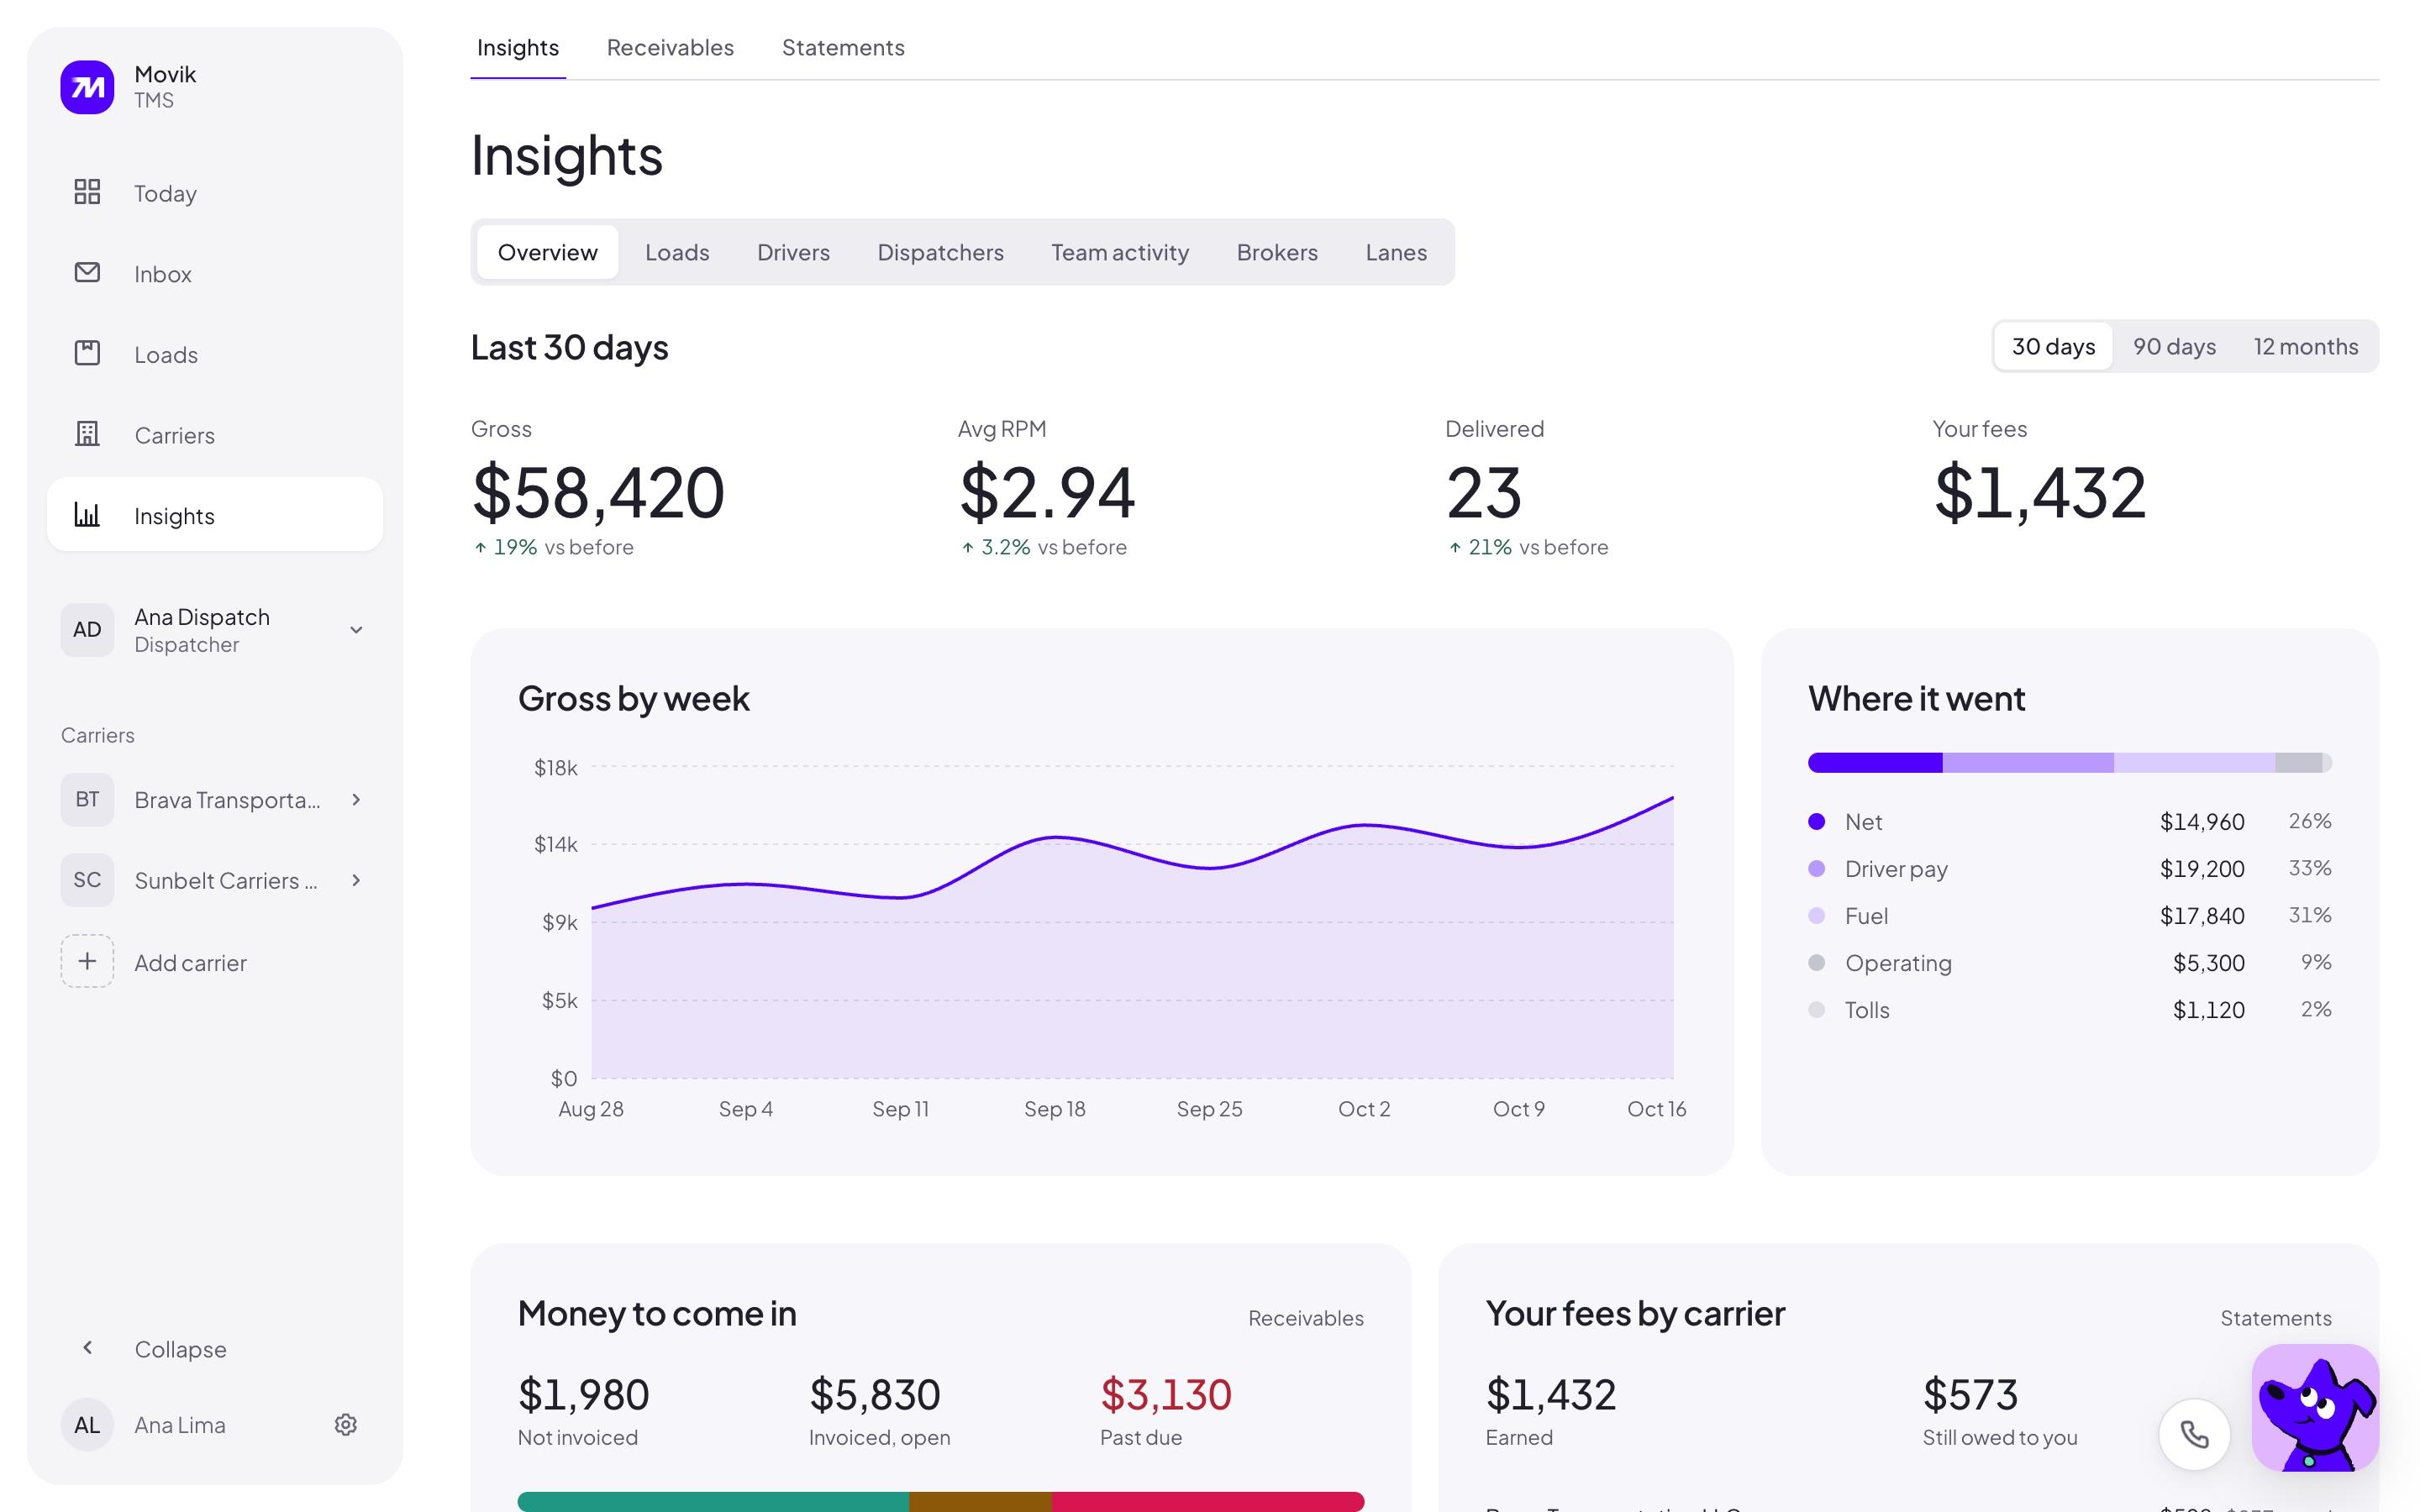Image resolution: width=2420 pixels, height=1512 pixels.
Task: Open the Loads sidebar icon
Action: pyautogui.click(x=87, y=353)
